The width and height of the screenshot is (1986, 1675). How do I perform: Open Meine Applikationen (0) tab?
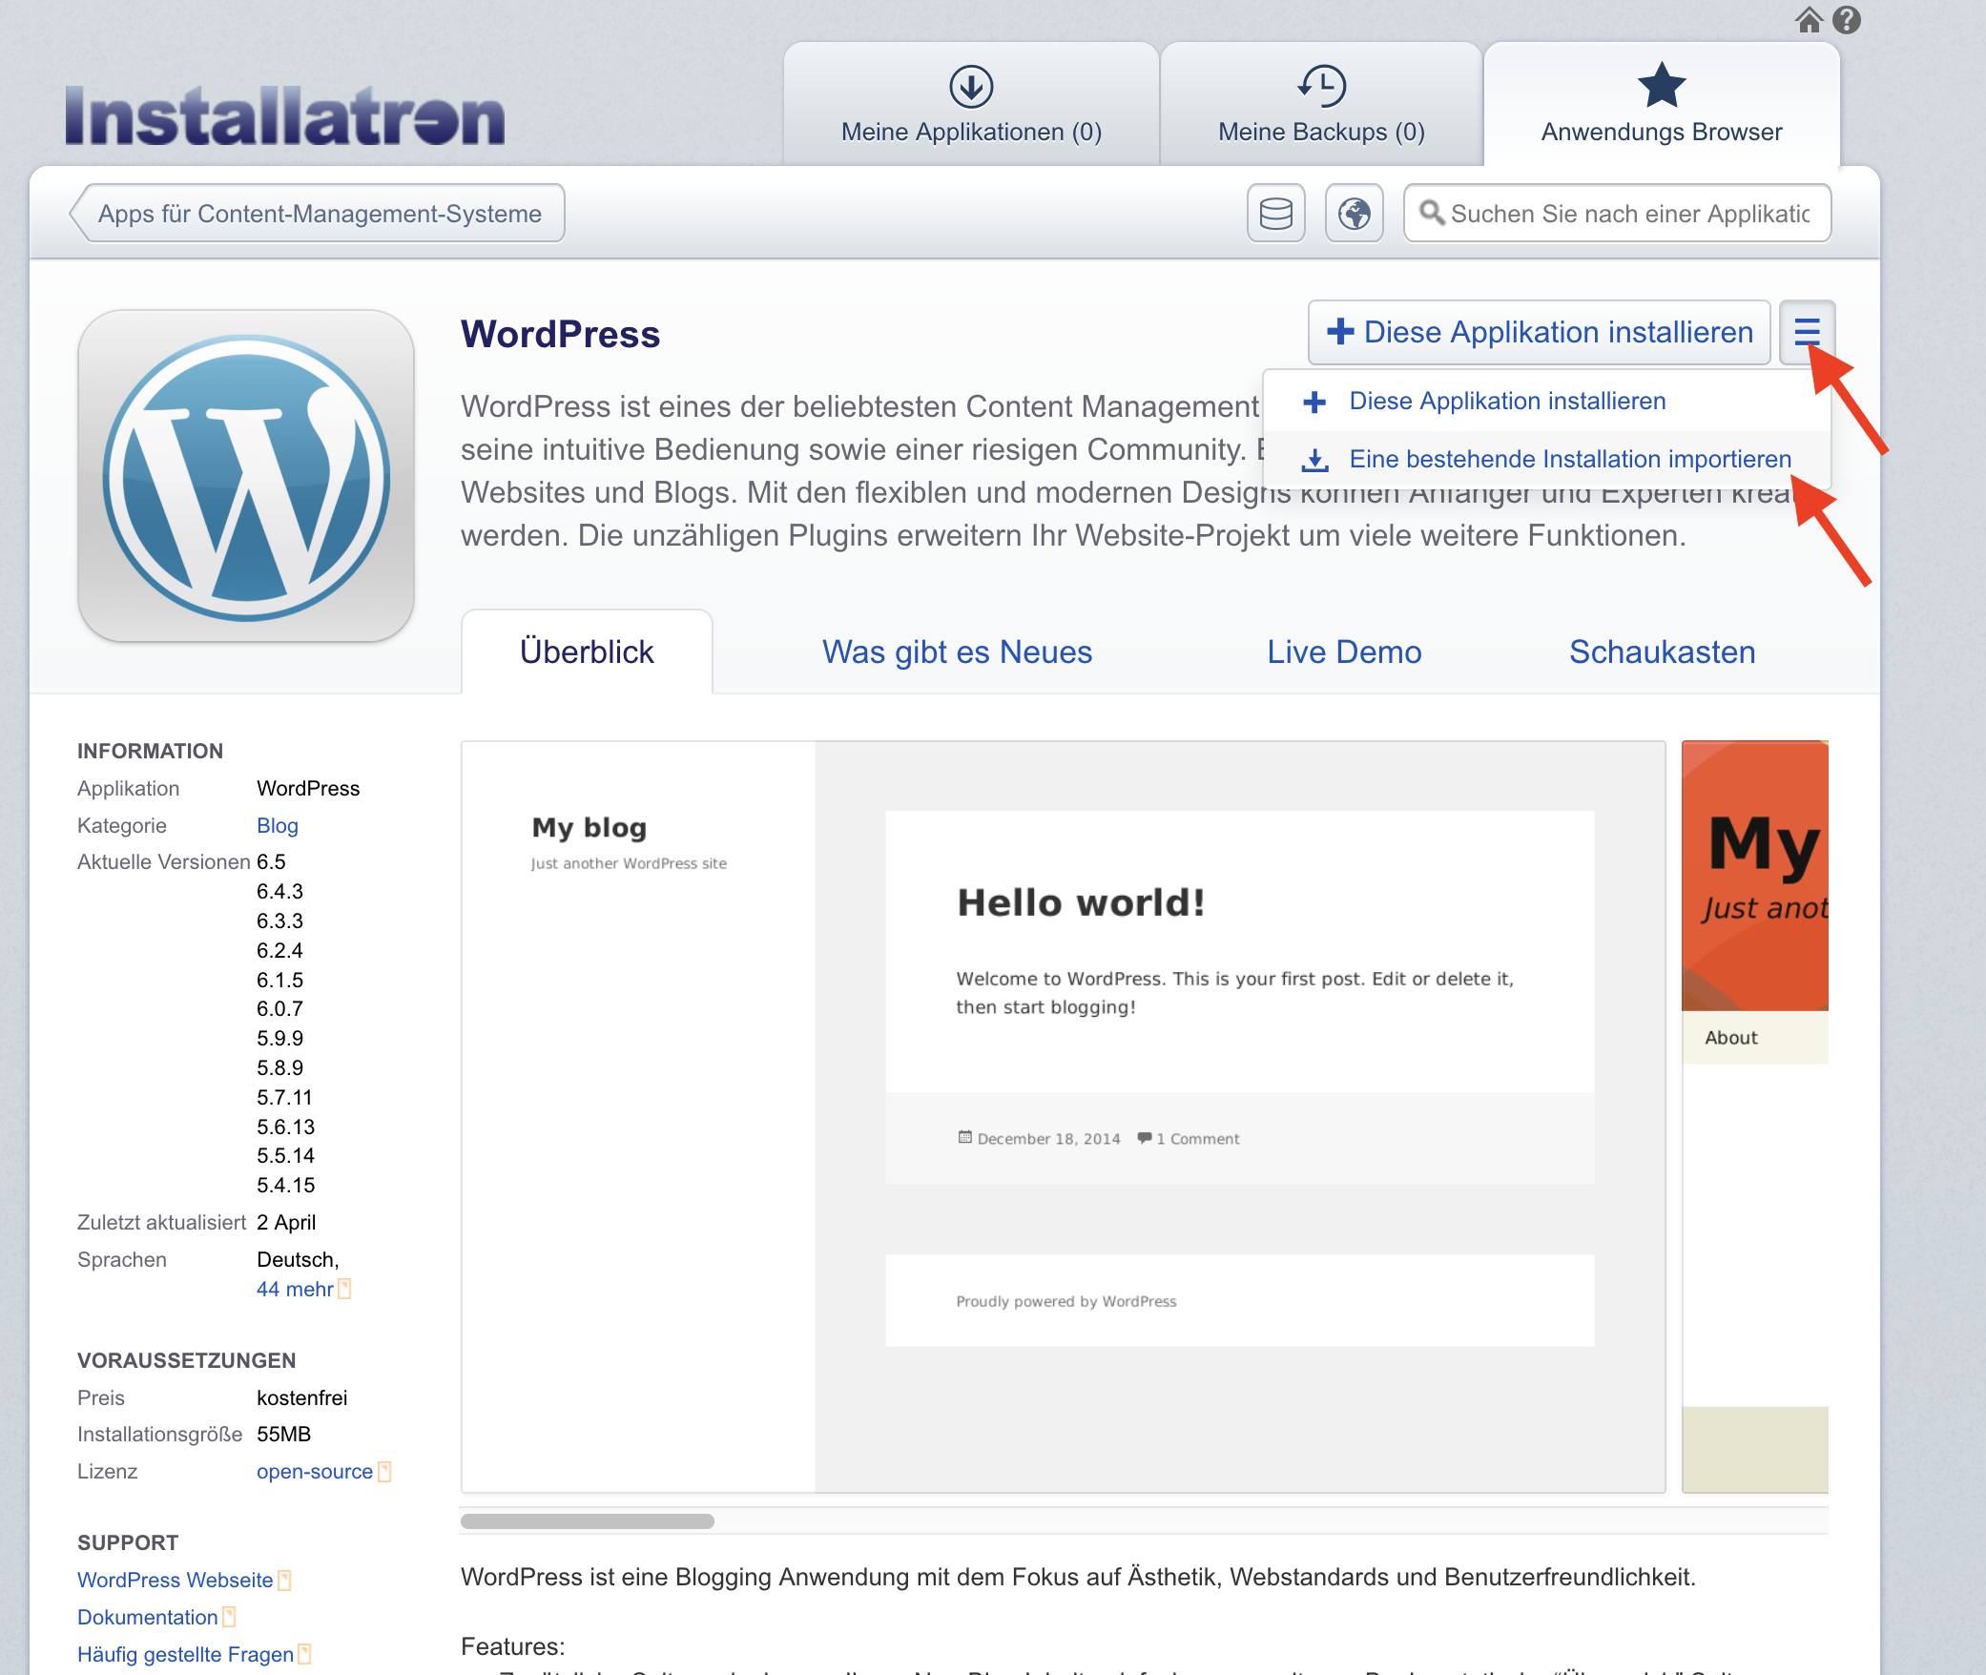(x=971, y=105)
